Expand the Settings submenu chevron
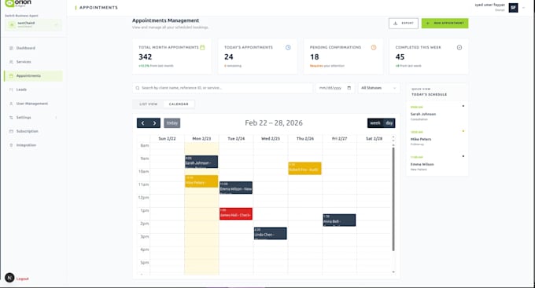Image resolution: width=535 pixels, height=288 pixels. click(x=56, y=118)
